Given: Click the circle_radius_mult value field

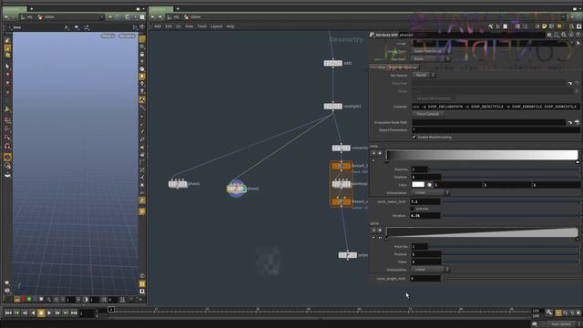Looking at the screenshot, I should pyautogui.click(x=425, y=201).
